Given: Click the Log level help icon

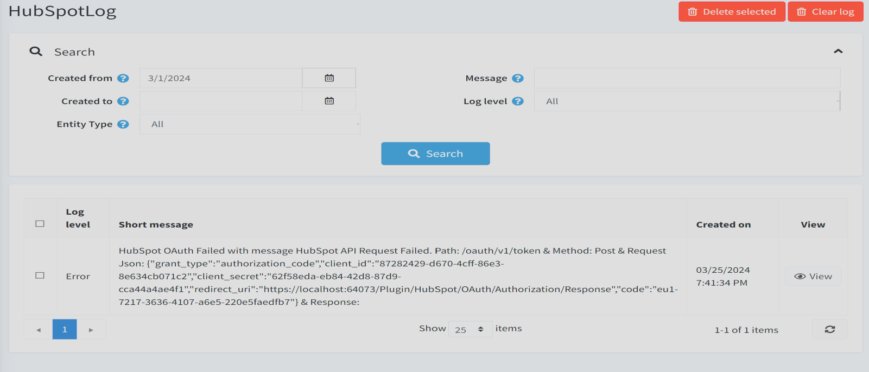Looking at the screenshot, I should pos(518,101).
